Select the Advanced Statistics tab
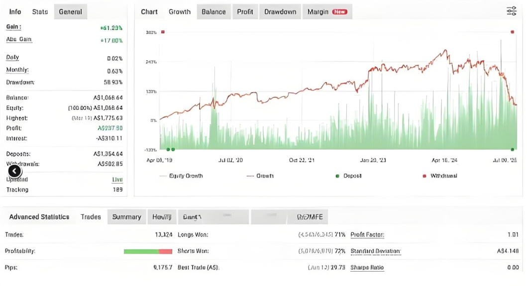 tap(39, 217)
